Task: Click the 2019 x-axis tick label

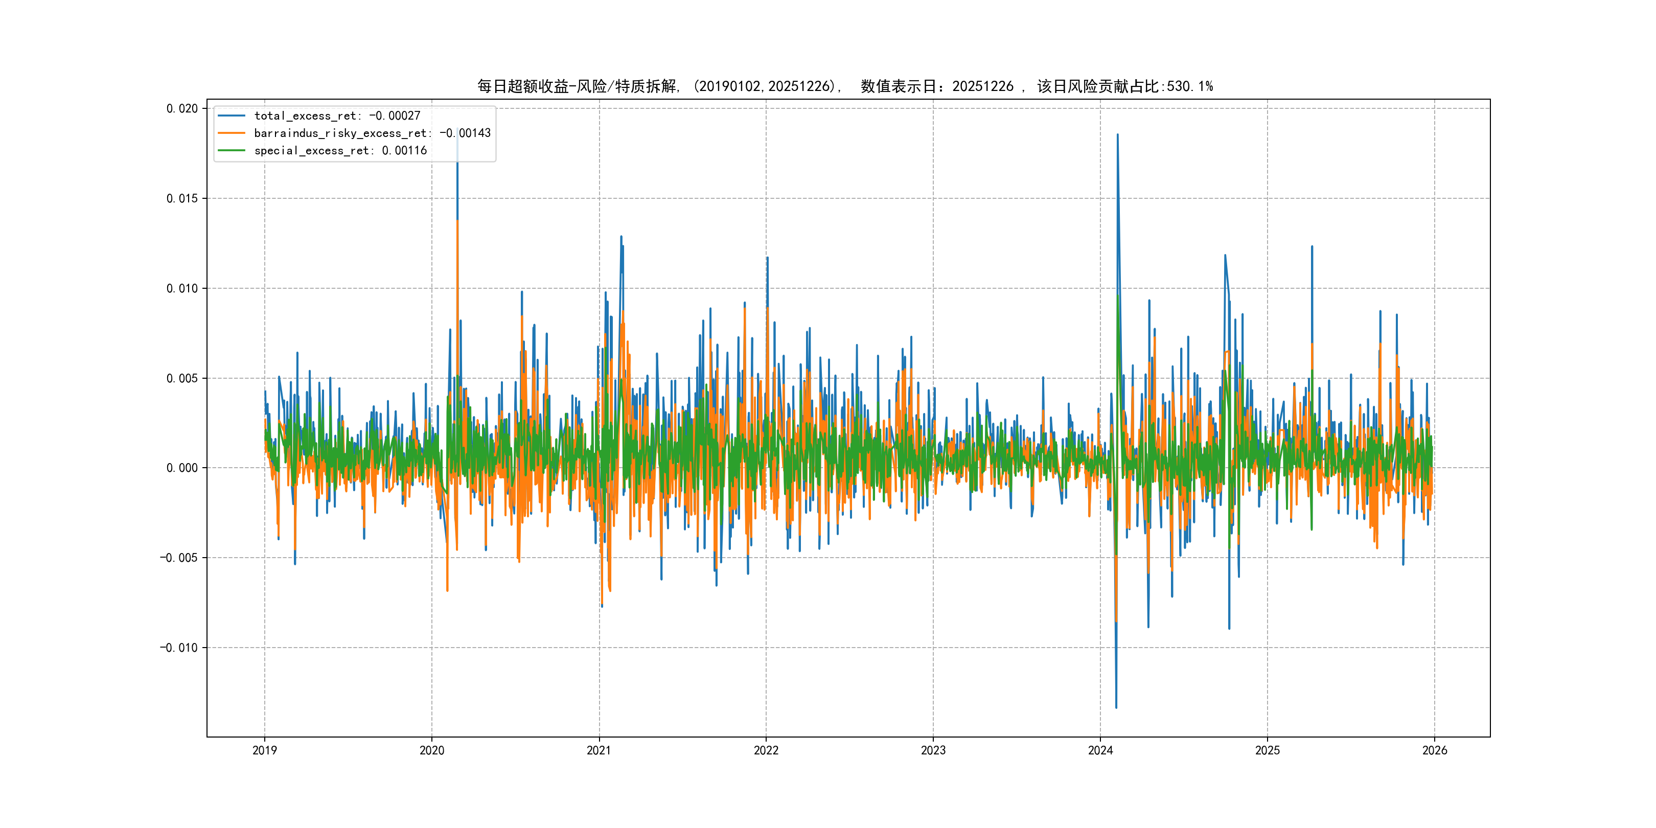Action: (x=264, y=750)
